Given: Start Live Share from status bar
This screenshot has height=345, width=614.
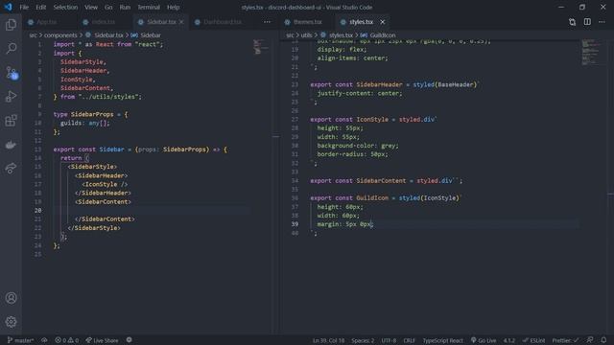Looking at the screenshot, I should (102, 340).
